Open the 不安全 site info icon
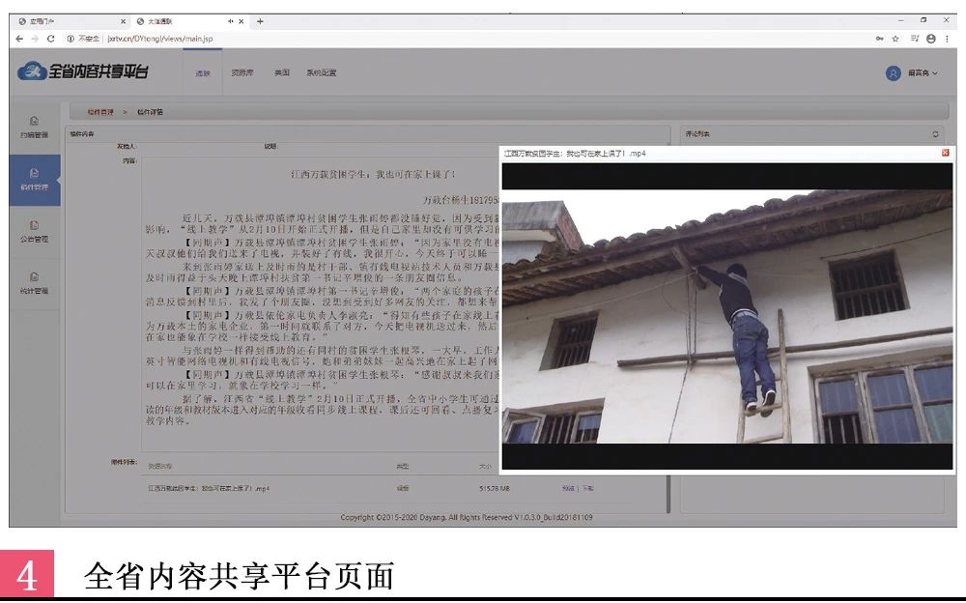This screenshot has width=966, height=603. tap(71, 39)
